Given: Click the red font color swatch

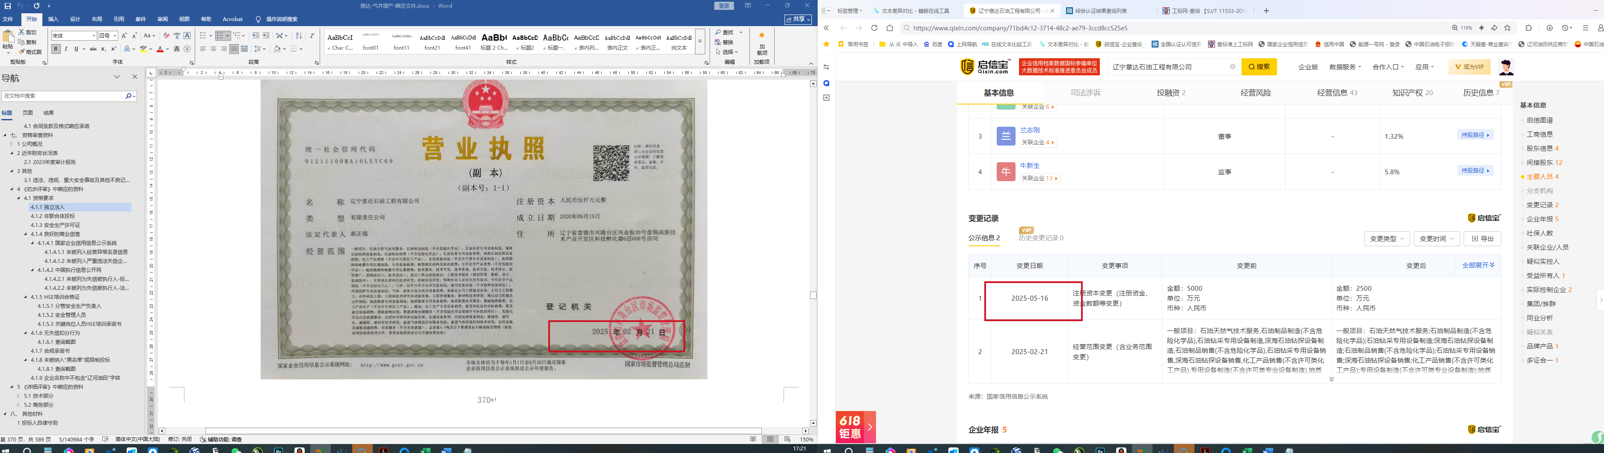Looking at the screenshot, I should (160, 49).
